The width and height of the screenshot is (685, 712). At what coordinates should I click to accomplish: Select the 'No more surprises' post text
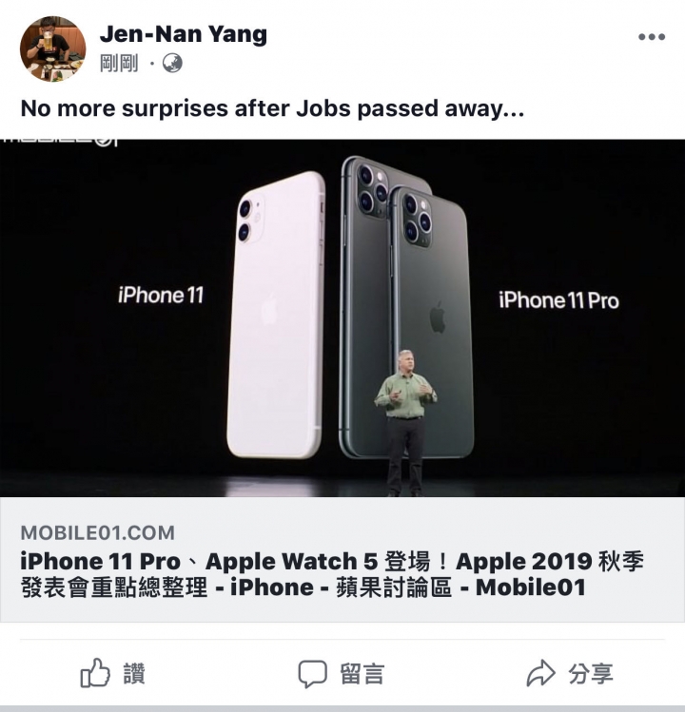click(x=272, y=108)
